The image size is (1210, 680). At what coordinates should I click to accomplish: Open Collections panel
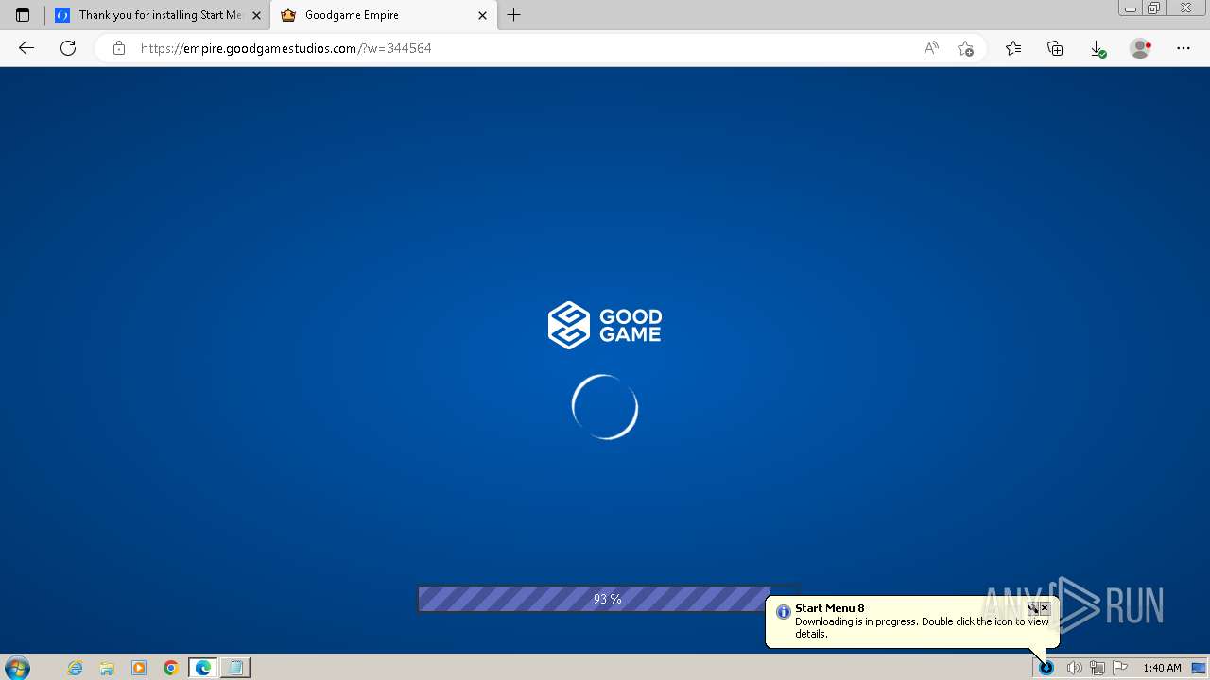pos(1055,48)
